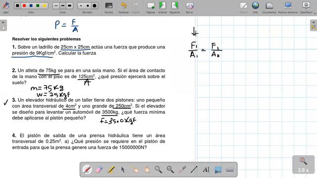Select the blue pen color

coord(31,5)
